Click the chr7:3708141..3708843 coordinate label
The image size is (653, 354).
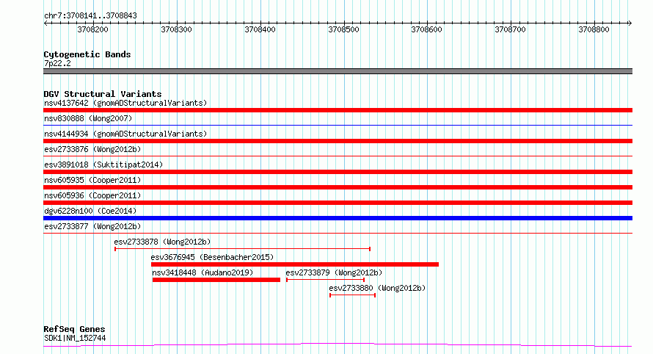(90, 15)
